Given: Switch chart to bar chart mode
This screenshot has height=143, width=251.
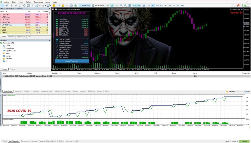Looking at the screenshot, I should point(108,5).
